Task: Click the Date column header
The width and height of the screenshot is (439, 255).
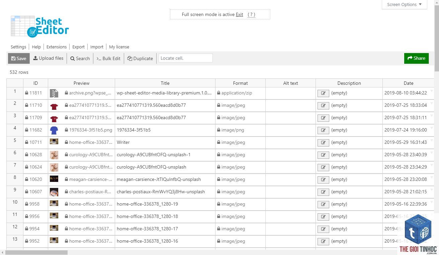Action: [x=408, y=83]
